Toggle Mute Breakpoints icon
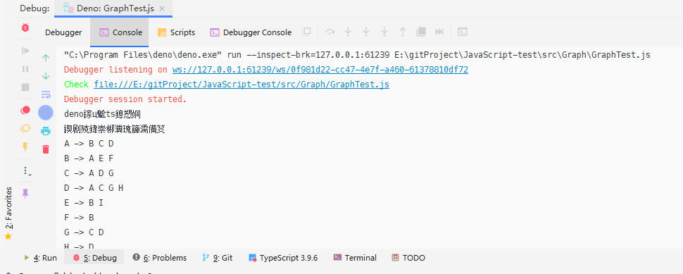 [x=25, y=128]
